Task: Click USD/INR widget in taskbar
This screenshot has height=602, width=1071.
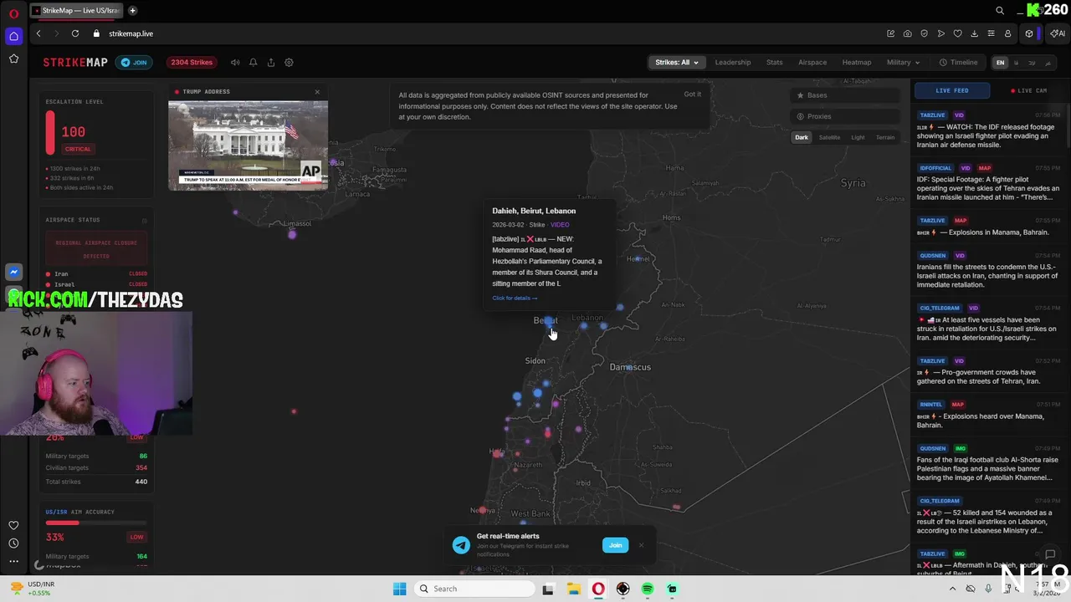Action: pos(33,589)
